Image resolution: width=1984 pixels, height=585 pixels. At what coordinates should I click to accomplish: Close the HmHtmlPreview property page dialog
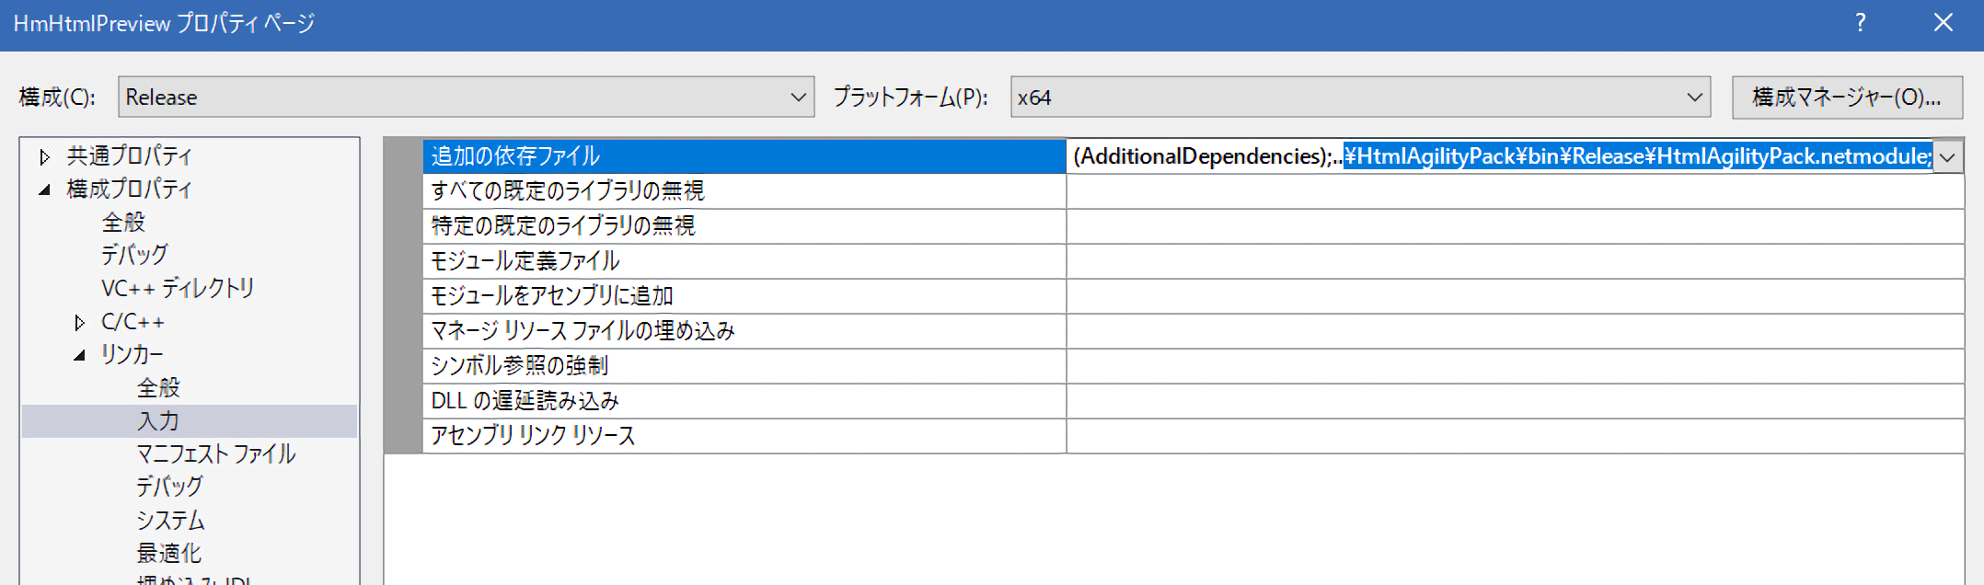coord(1943,23)
